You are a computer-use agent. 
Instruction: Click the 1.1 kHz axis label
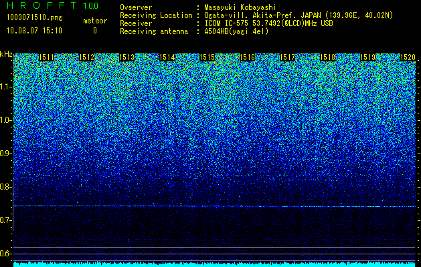point(5,87)
